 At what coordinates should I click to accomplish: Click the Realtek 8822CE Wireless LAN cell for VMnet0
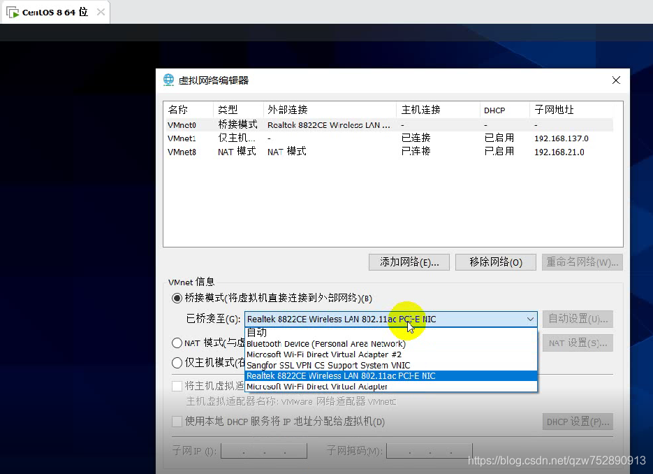click(328, 125)
